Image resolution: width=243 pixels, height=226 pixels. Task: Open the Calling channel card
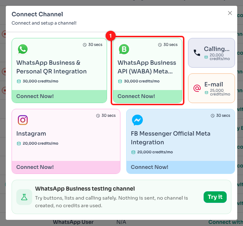pyautogui.click(x=212, y=53)
